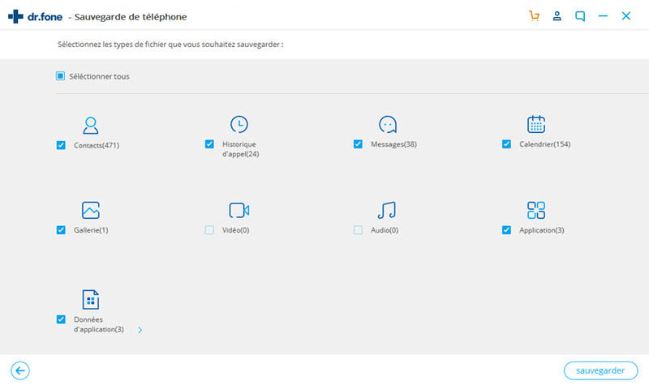Viewport: 649px width, 385px height.
Task: Click the Application(3) label
Action: coord(541,230)
